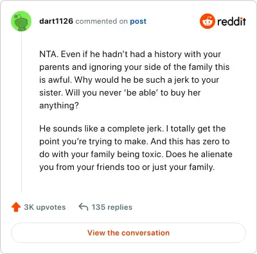This screenshot has width=257, height=254.
Task: Click the curved reply arrow icon
Action: coord(84,207)
